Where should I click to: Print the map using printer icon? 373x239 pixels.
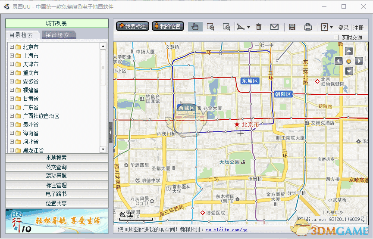308,27
